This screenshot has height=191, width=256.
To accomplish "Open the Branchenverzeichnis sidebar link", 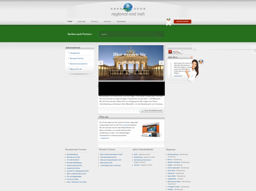I will (79, 64).
